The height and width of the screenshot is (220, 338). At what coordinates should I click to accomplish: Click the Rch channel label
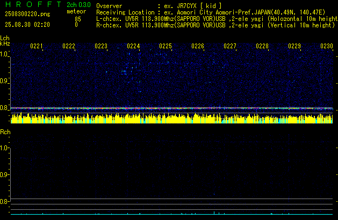[x=5, y=132]
